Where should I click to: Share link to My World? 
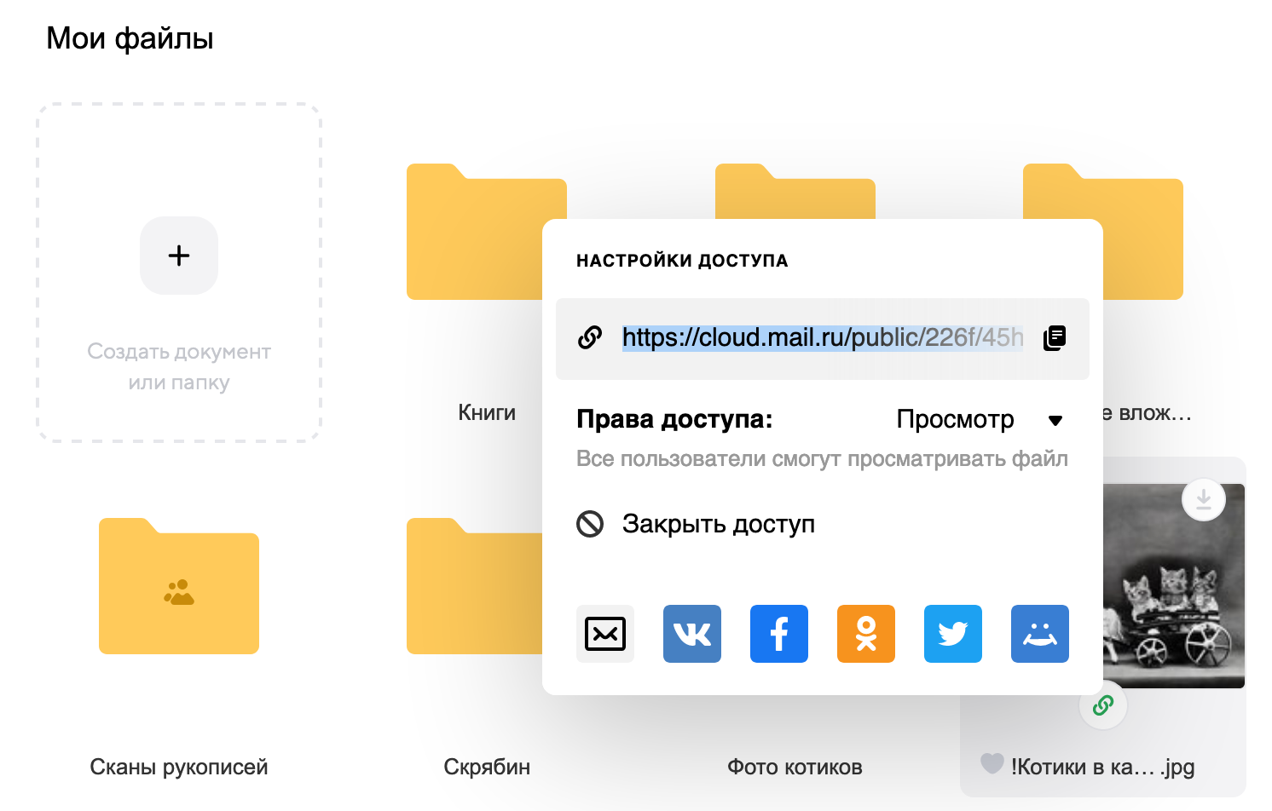pyautogui.click(x=1040, y=634)
